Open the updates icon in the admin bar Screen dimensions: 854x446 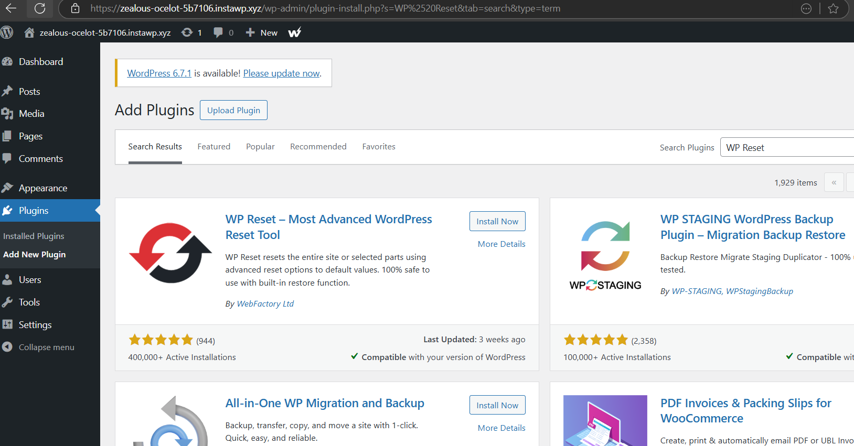coord(187,32)
